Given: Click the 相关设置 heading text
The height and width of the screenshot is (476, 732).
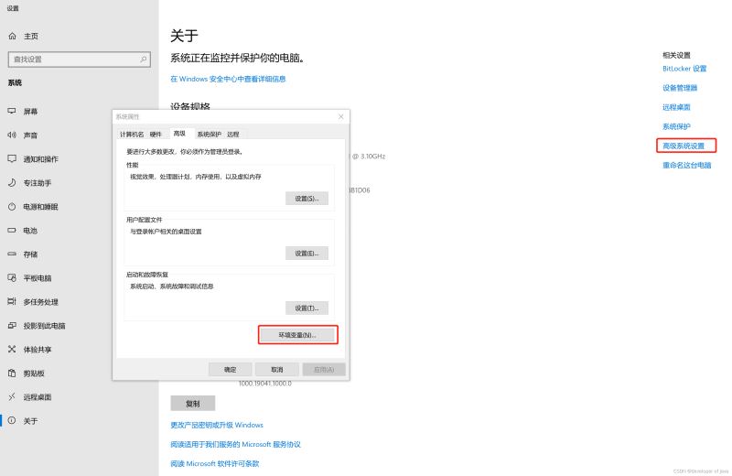Looking at the screenshot, I should (676, 55).
